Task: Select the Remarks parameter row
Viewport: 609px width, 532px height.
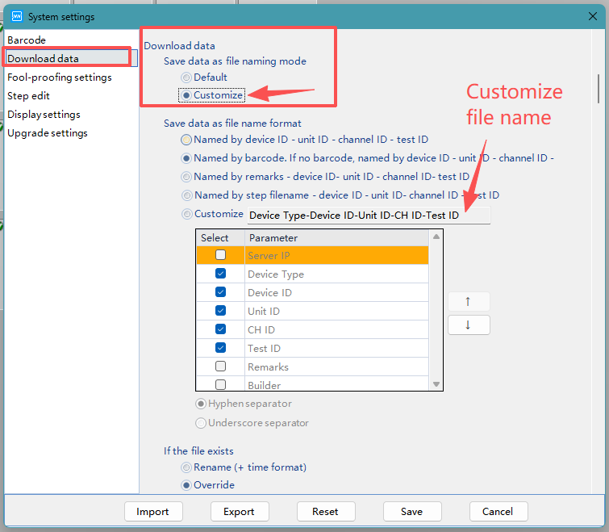Action: (312, 367)
